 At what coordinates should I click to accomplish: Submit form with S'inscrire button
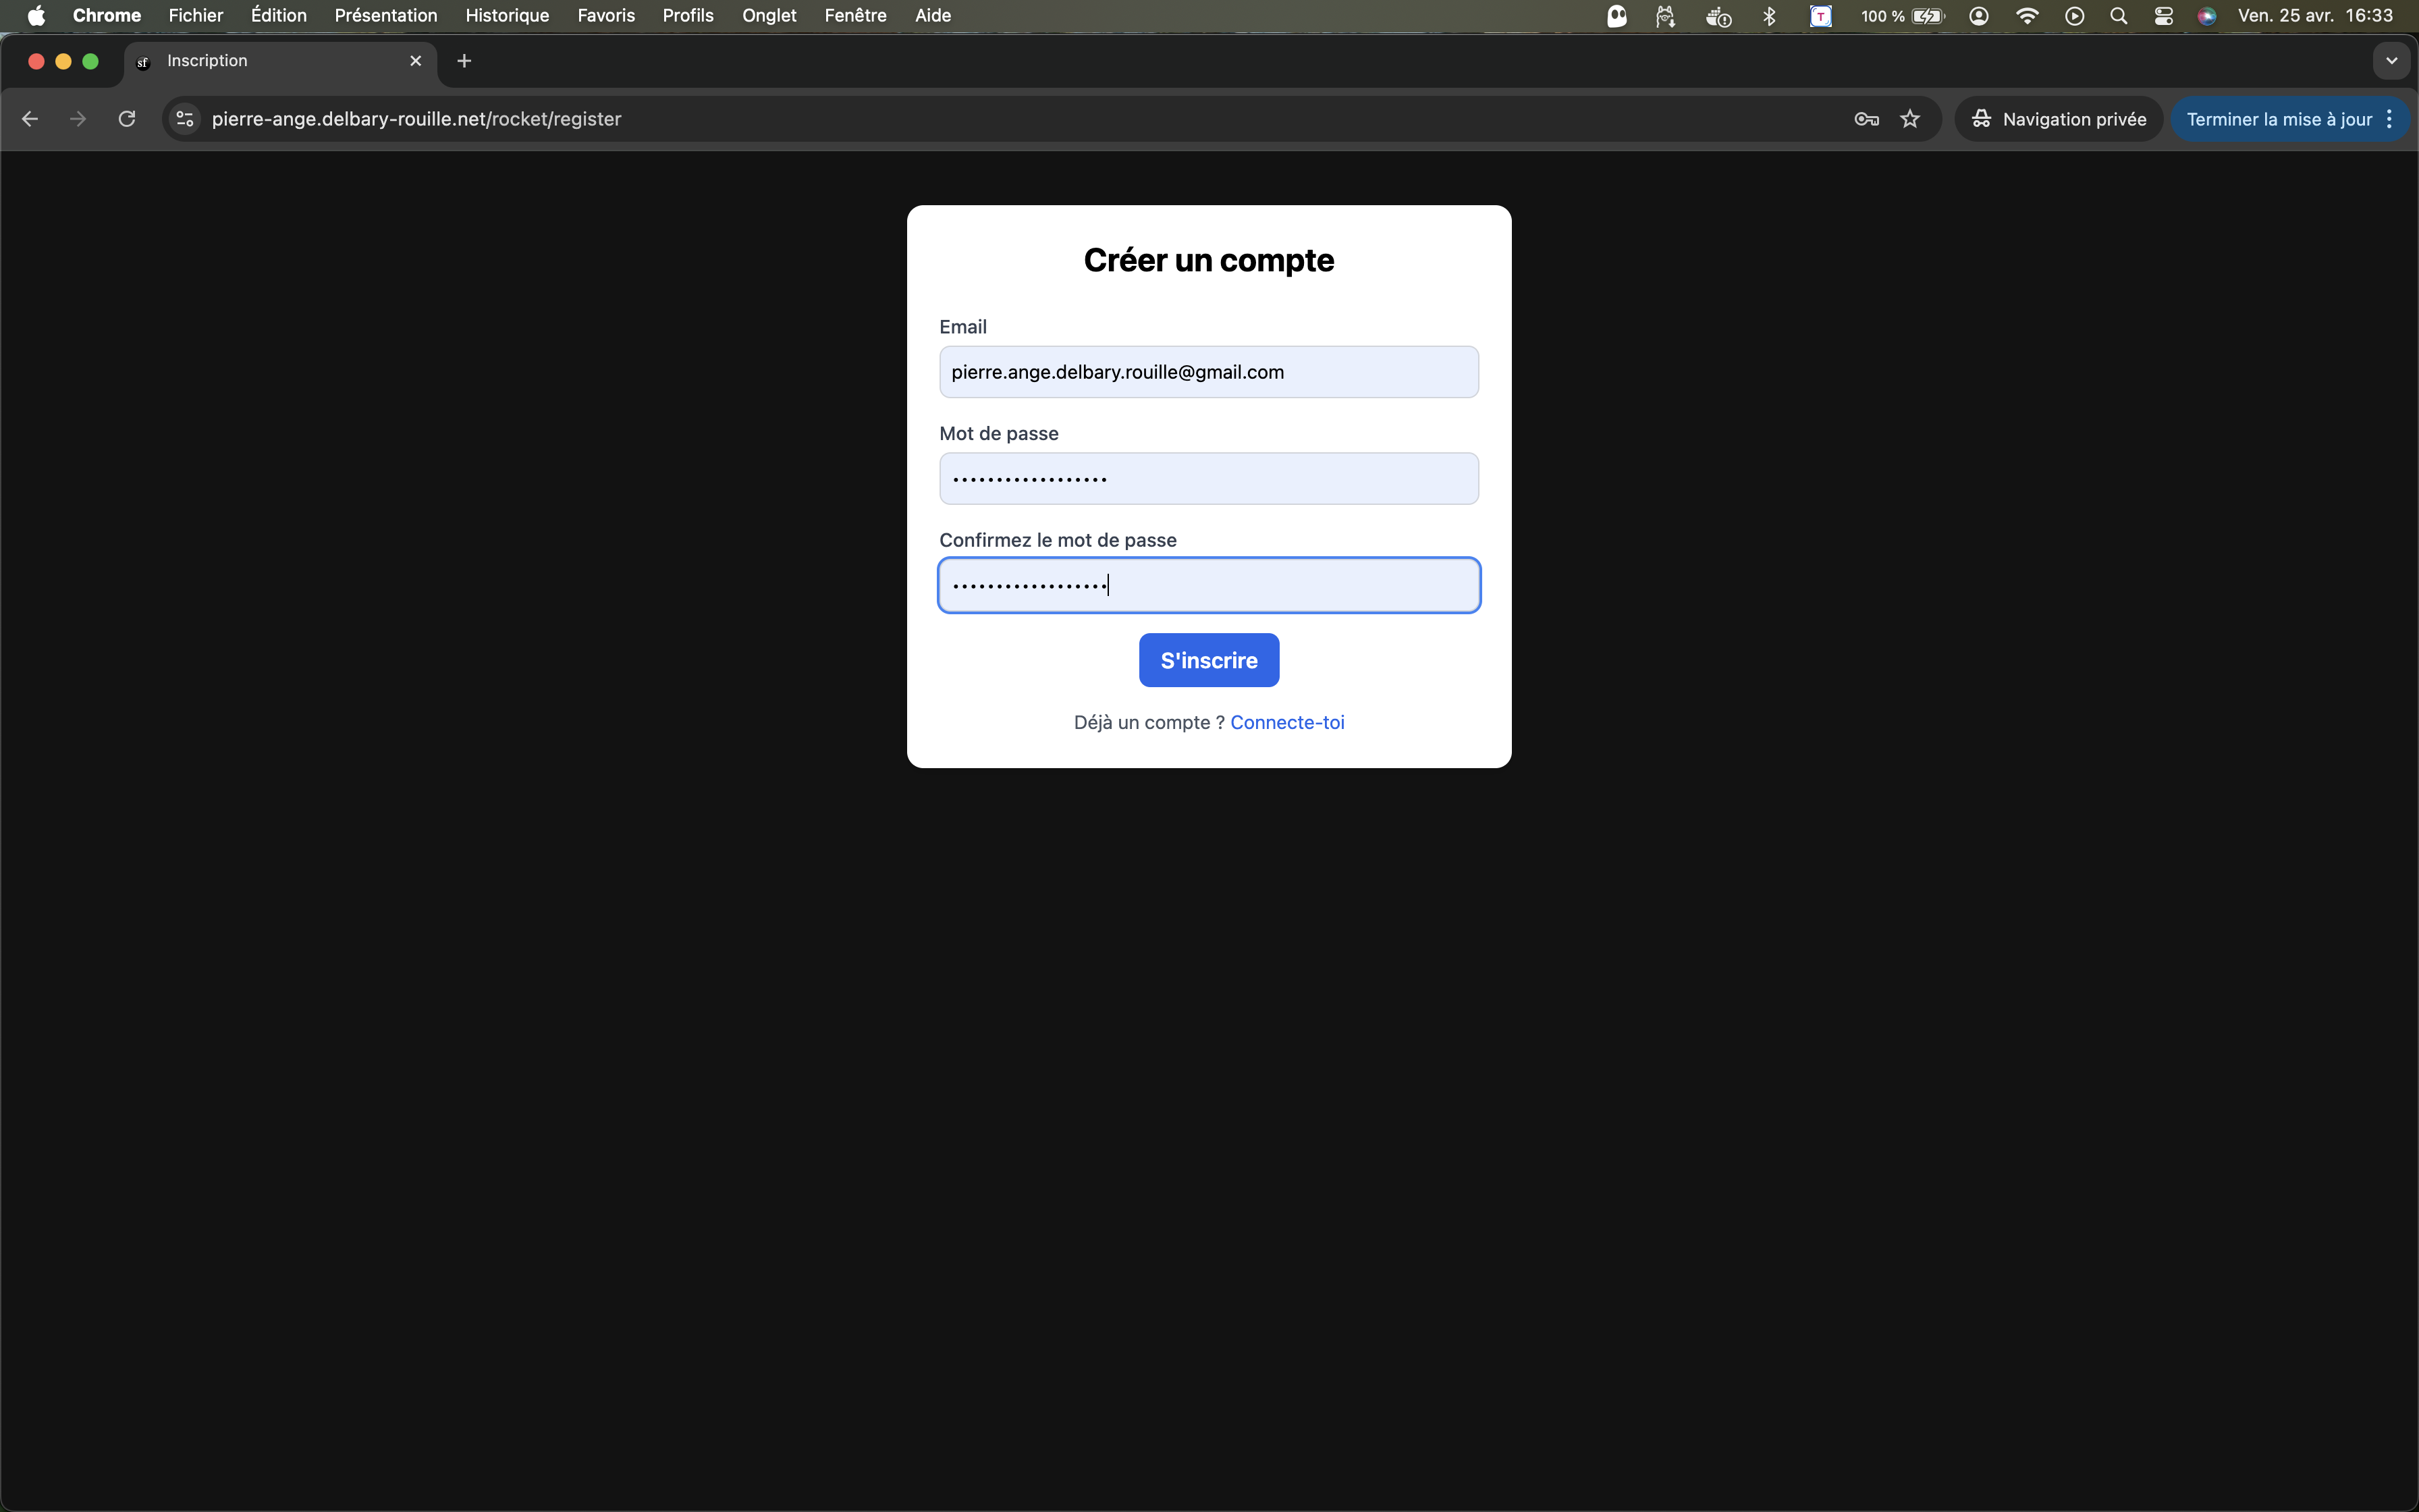tap(1209, 660)
